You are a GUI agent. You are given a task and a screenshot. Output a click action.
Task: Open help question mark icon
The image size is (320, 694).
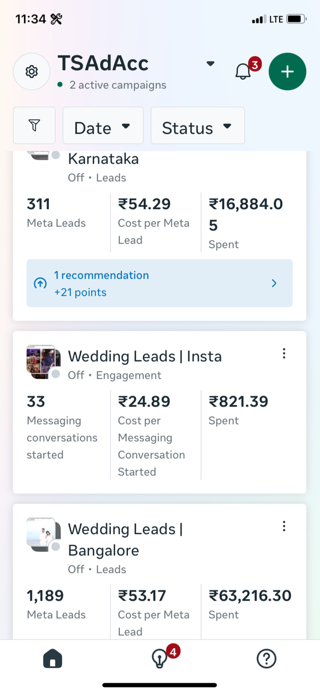[x=266, y=659]
